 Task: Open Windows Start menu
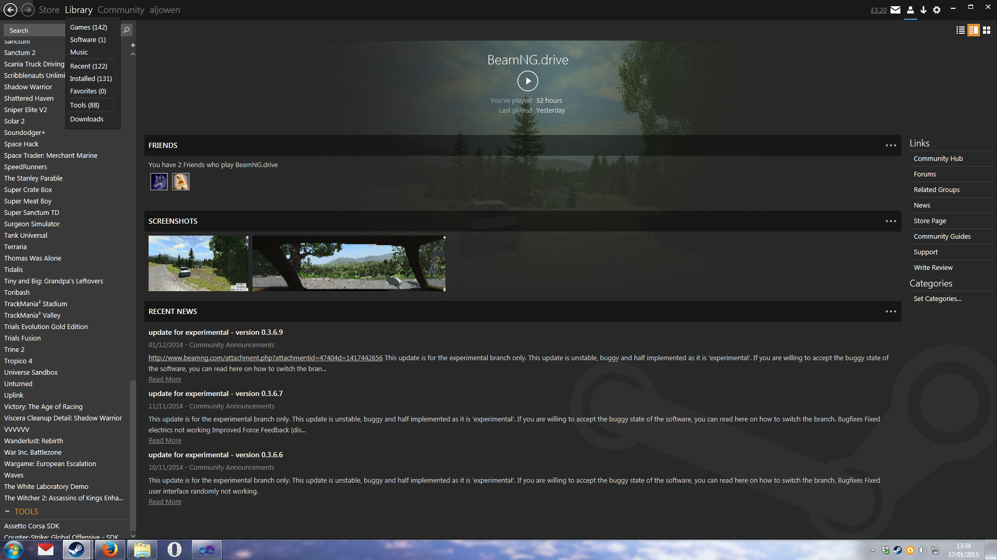pyautogui.click(x=13, y=550)
